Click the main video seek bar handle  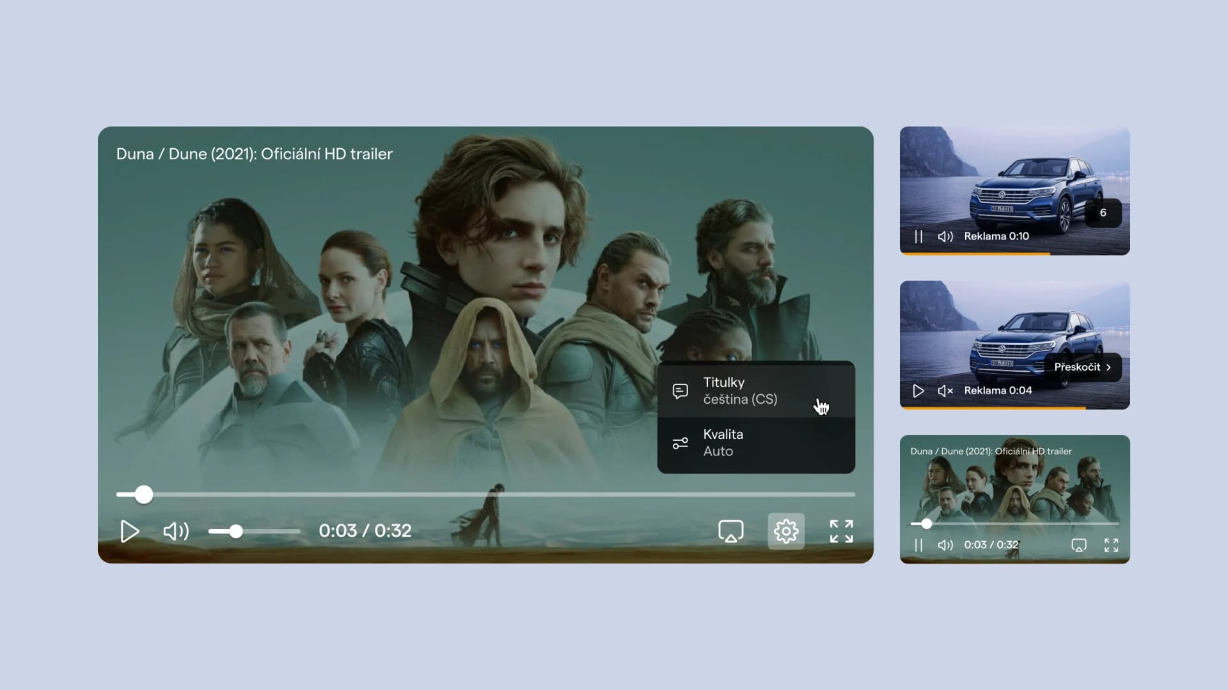[x=144, y=494]
